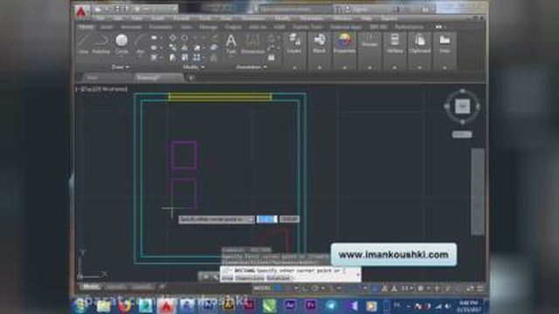Open the Layers ribbon panel

click(x=294, y=44)
